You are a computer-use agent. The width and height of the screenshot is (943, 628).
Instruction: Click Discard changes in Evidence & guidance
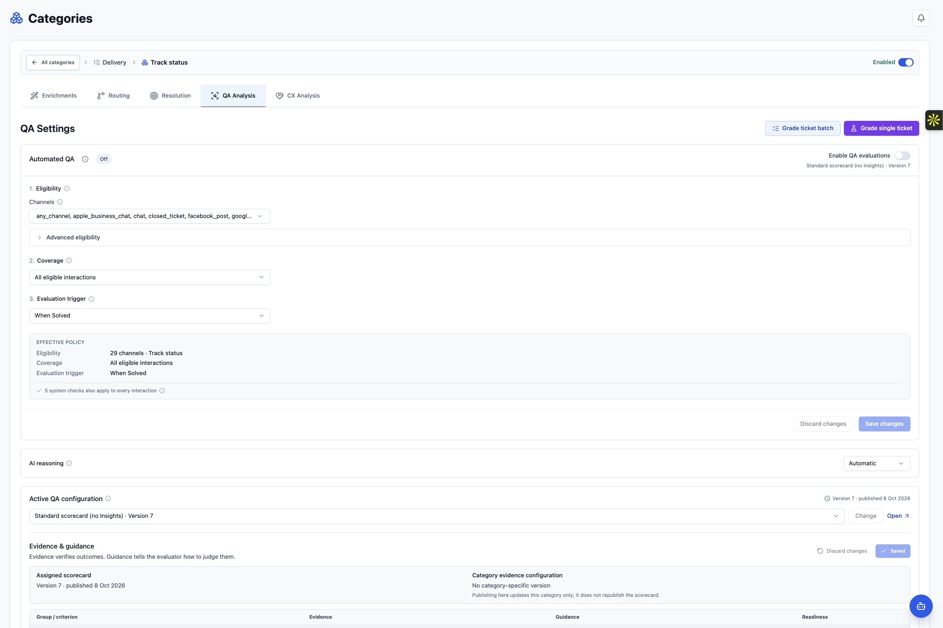pyautogui.click(x=842, y=551)
